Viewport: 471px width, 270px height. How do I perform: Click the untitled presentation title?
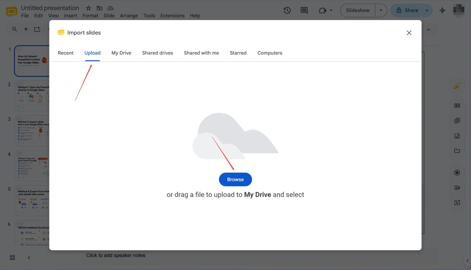click(x=50, y=8)
